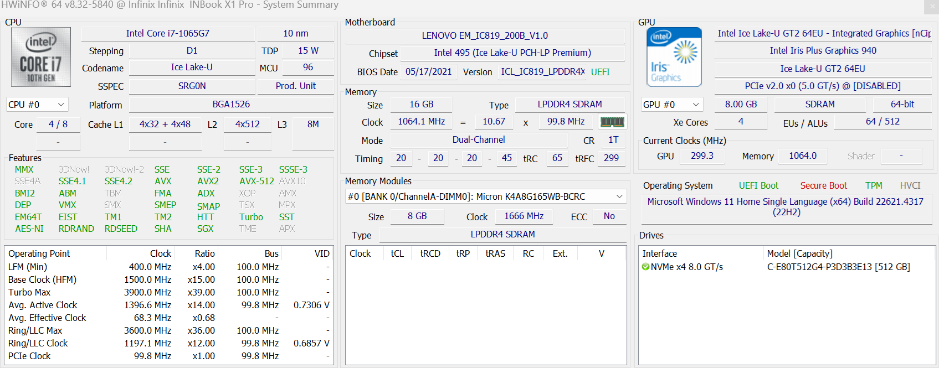Viewport: 939px width, 368px height.
Task: Select the Turbo Max operating point row
Action: click(x=29, y=292)
